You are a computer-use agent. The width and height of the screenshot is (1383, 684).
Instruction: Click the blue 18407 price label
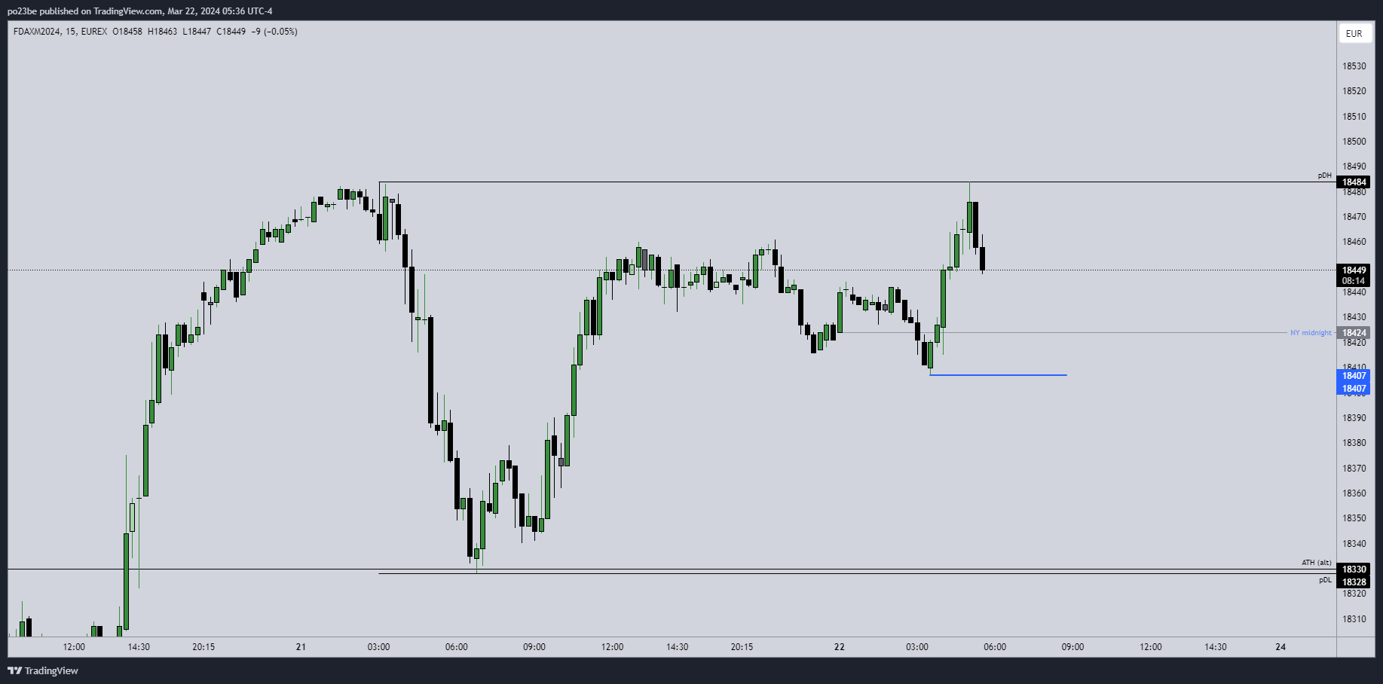(x=1354, y=376)
